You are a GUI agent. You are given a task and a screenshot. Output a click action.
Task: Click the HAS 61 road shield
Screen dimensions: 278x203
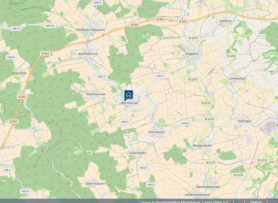pos(50,26)
